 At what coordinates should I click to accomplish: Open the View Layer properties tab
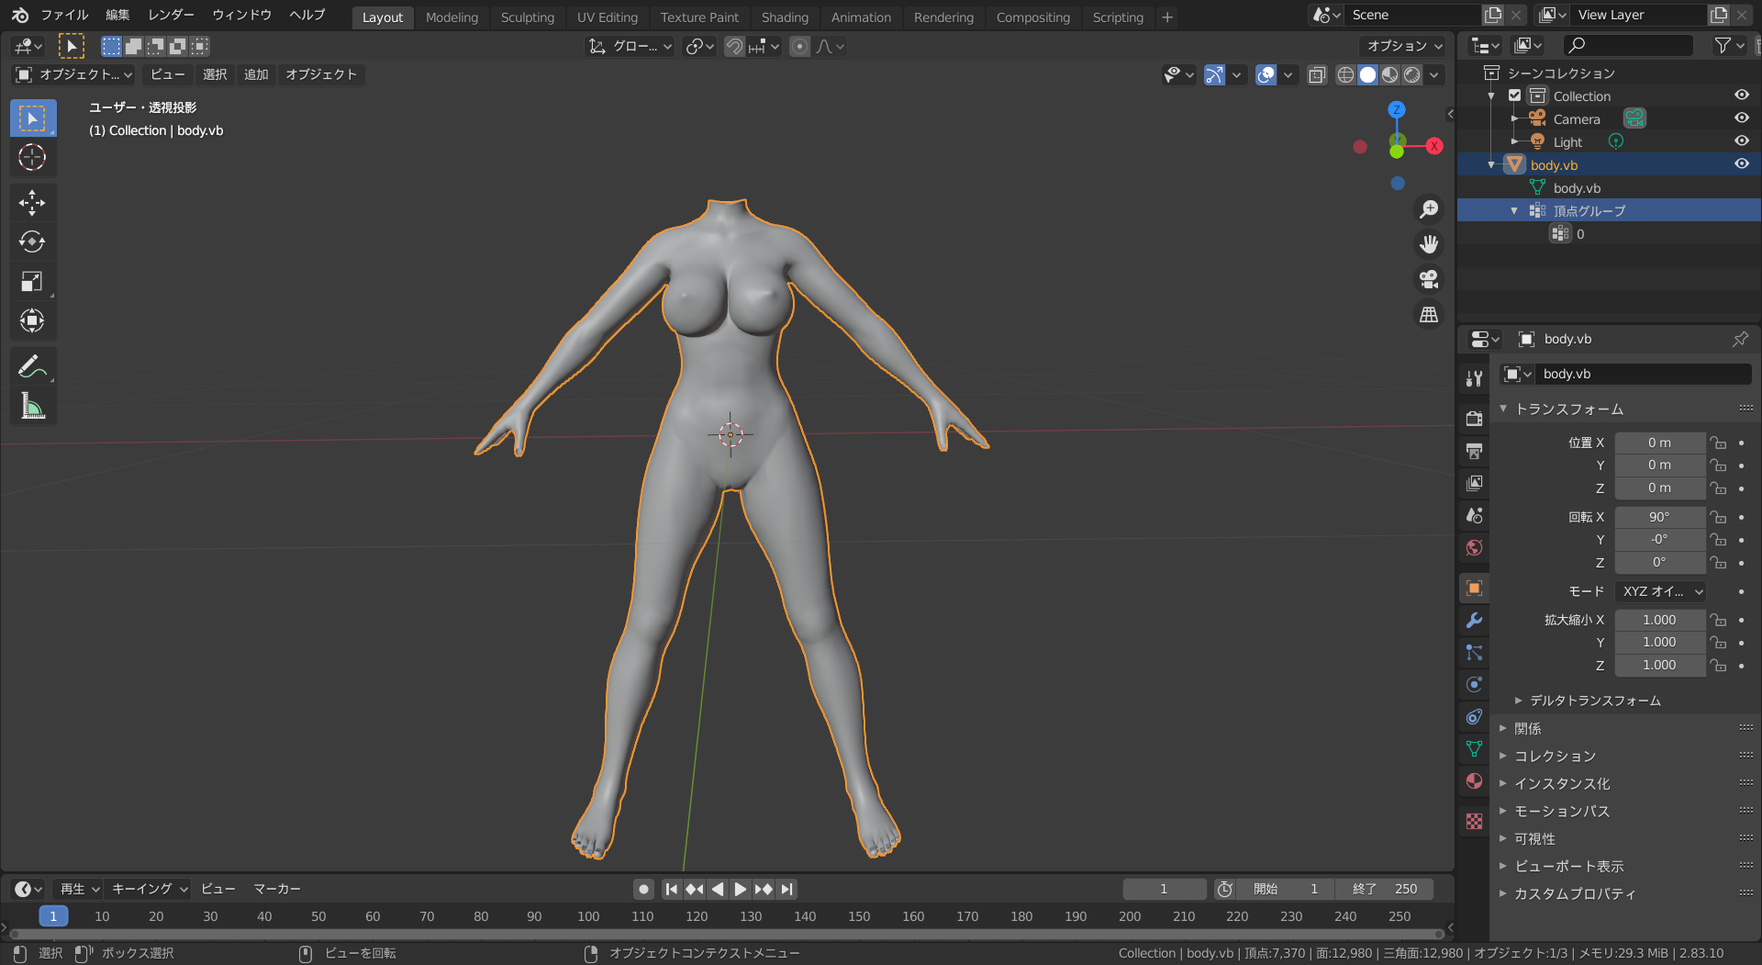pyautogui.click(x=1474, y=483)
